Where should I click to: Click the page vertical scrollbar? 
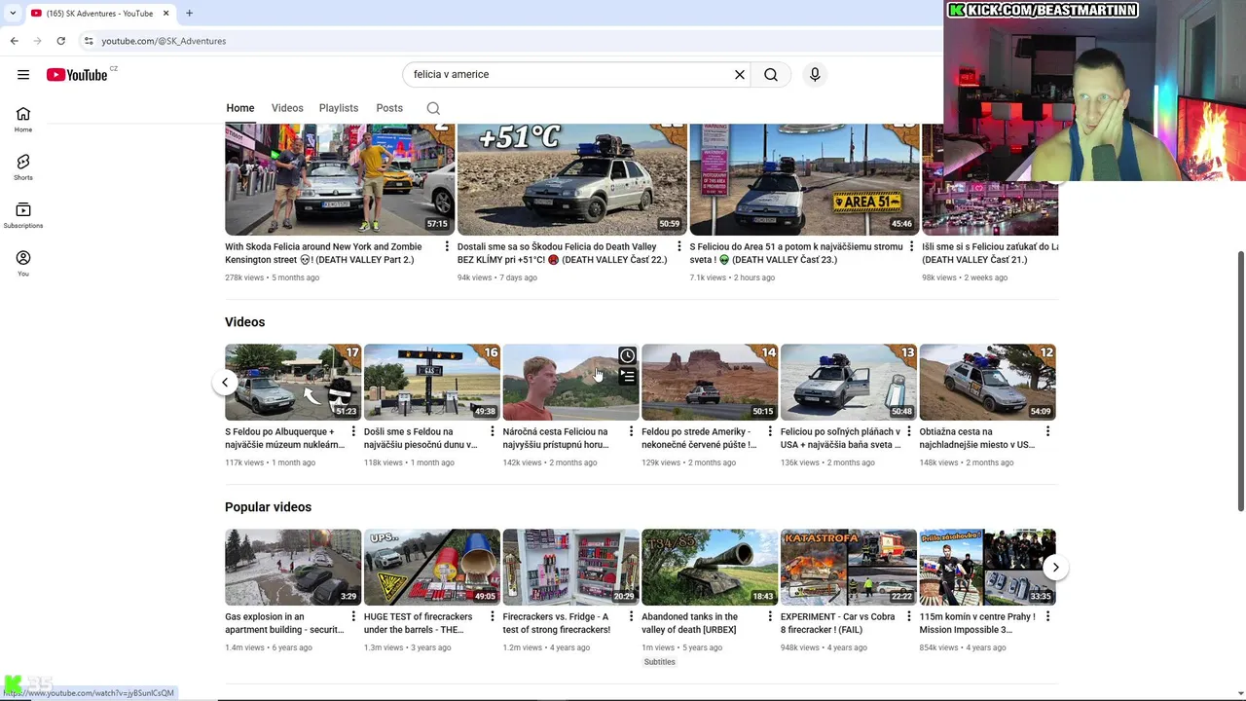click(x=1240, y=380)
